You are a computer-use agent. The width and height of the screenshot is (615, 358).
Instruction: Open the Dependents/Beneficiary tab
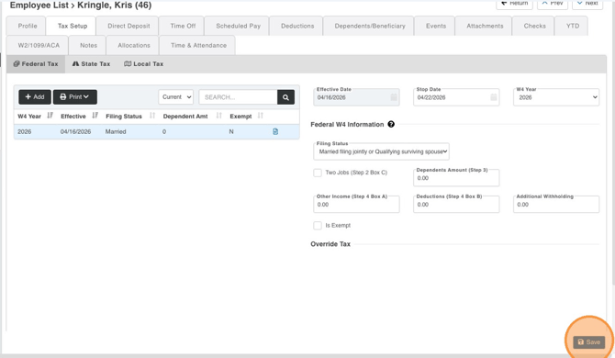[x=370, y=26]
